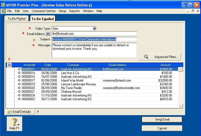Open detail arrow for invoice 00000002
This screenshot has height=136, width=201.
(x=19, y=99)
